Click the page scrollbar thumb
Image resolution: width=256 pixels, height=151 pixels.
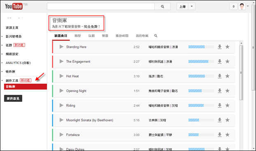[x=254, y=47]
